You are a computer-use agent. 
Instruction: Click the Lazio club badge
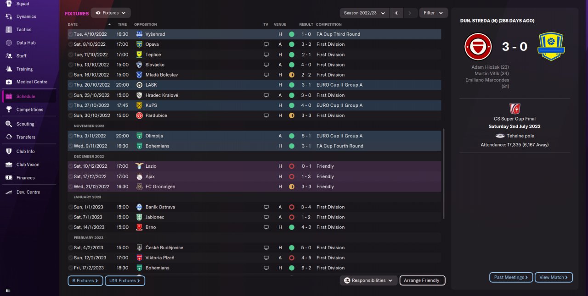[139, 166]
